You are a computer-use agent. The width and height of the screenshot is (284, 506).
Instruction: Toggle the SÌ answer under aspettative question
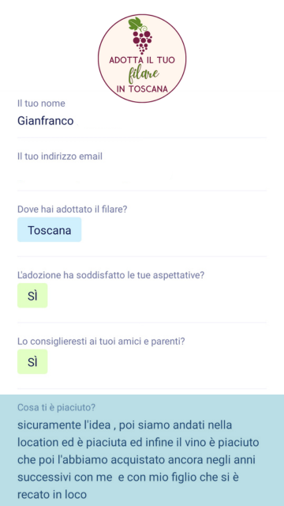[x=32, y=296]
